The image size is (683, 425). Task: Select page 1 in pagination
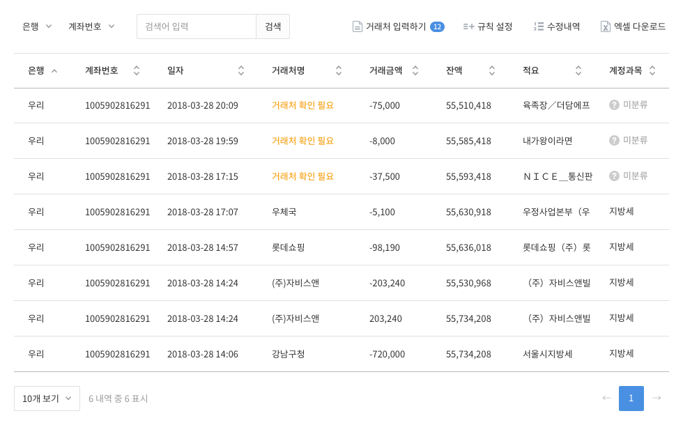[x=631, y=398]
